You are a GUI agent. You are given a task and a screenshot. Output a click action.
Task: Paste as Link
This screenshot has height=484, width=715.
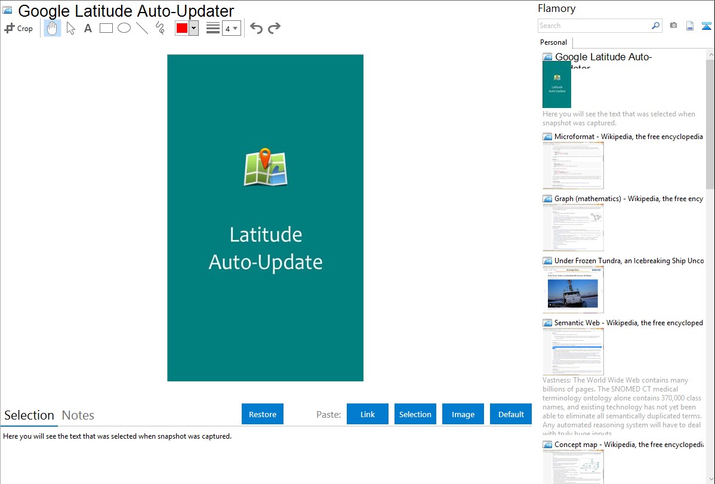[368, 414]
